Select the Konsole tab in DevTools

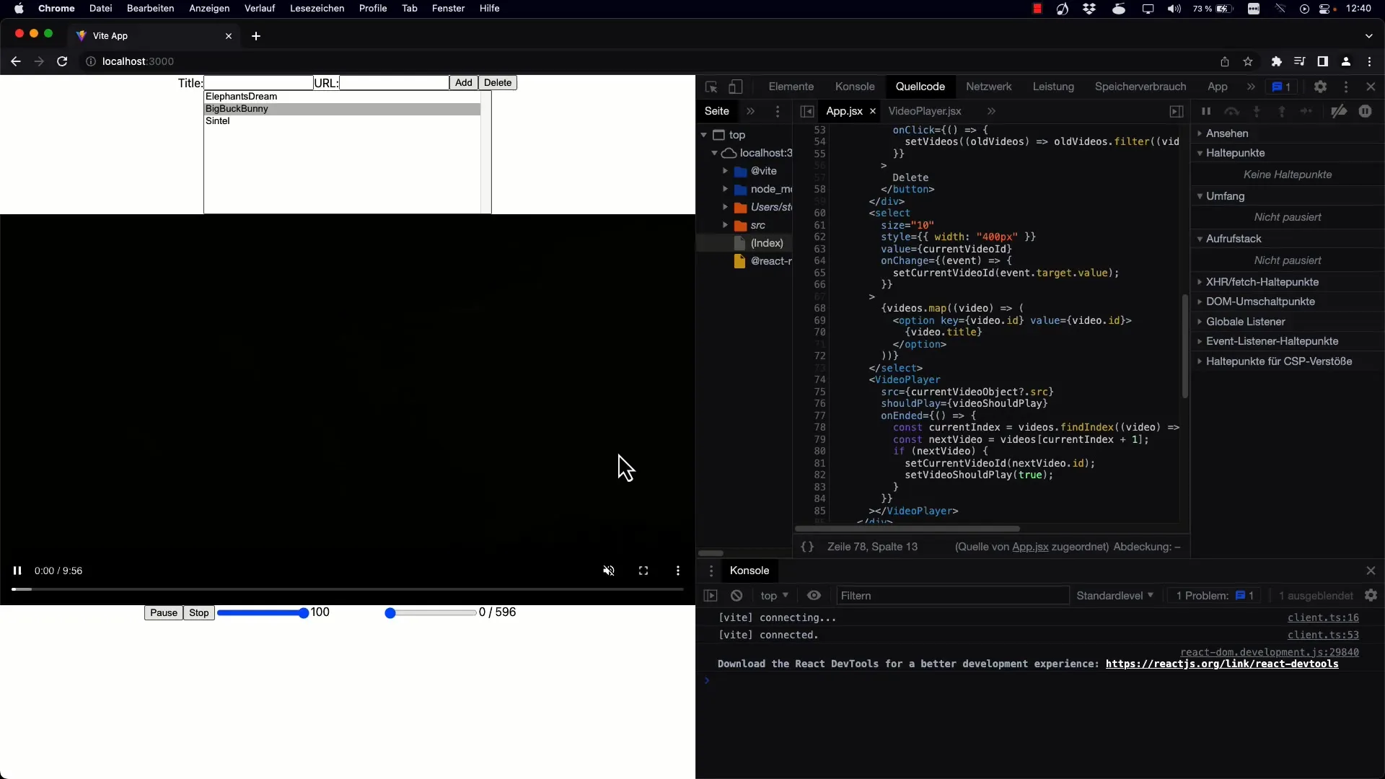(853, 87)
